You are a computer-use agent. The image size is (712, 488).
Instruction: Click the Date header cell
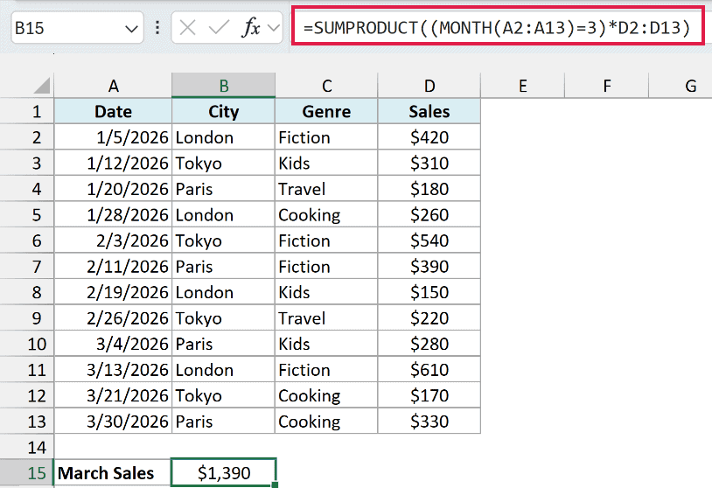[x=113, y=111]
